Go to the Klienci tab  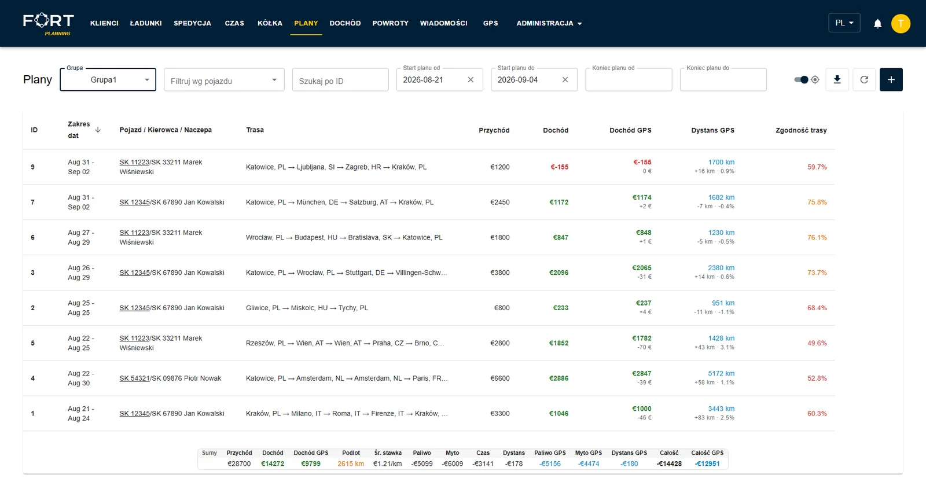point(104,24)
